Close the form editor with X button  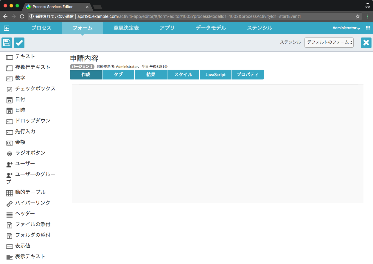click(x=366, y=43)
